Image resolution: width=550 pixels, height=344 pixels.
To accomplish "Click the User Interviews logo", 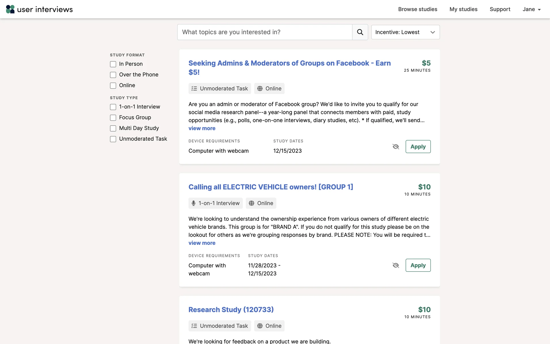I will pyautogui.click(x=39, y=9).
